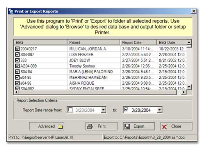Click report date 2/26/2004 9:48

point(138,72)
